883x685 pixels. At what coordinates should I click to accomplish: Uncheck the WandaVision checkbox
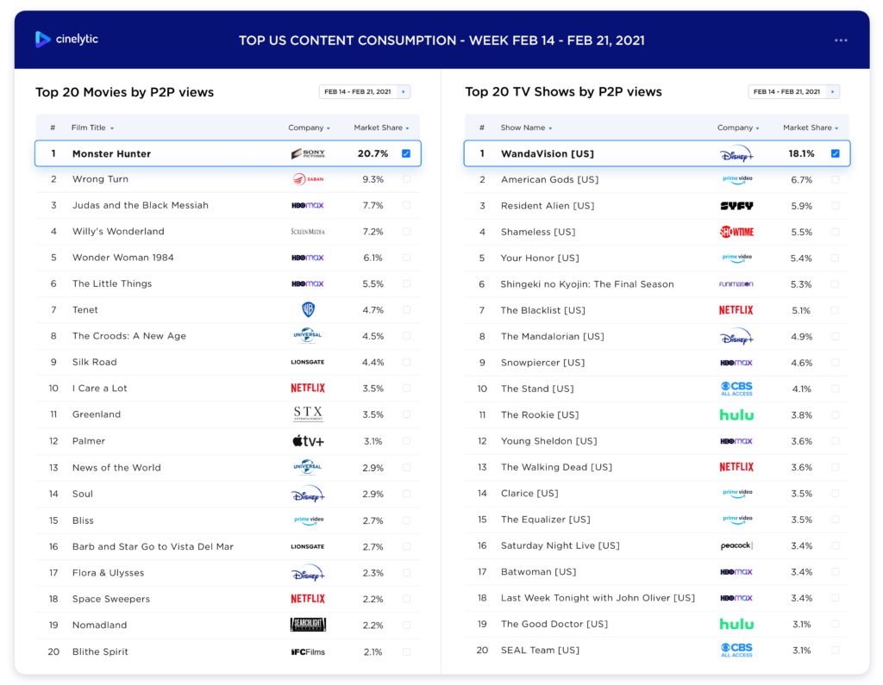point(835,153)
